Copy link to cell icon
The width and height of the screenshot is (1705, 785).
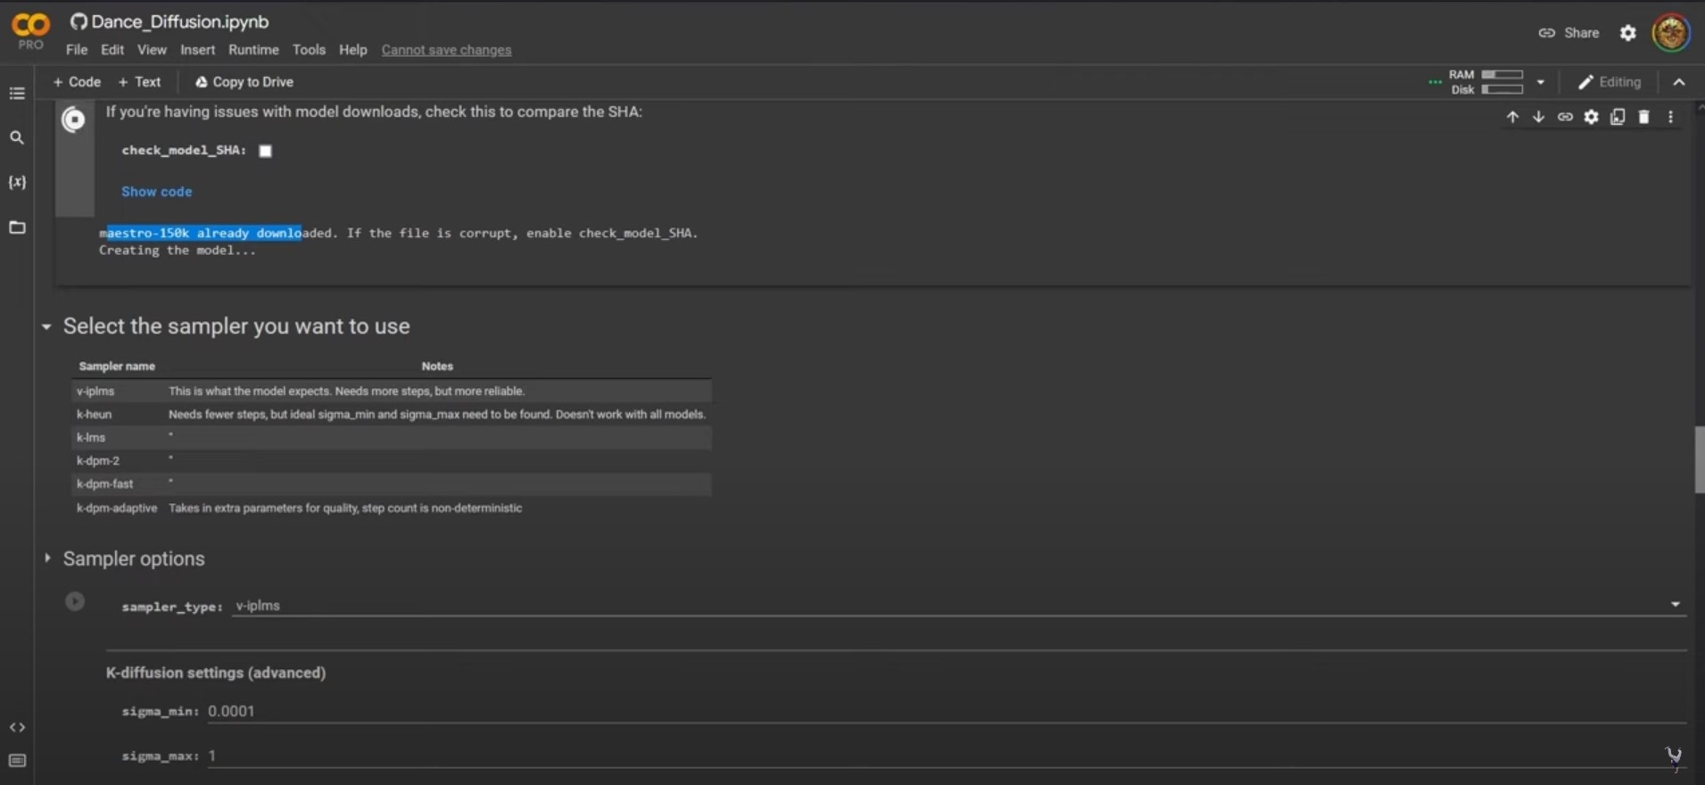coord(1565,117)
